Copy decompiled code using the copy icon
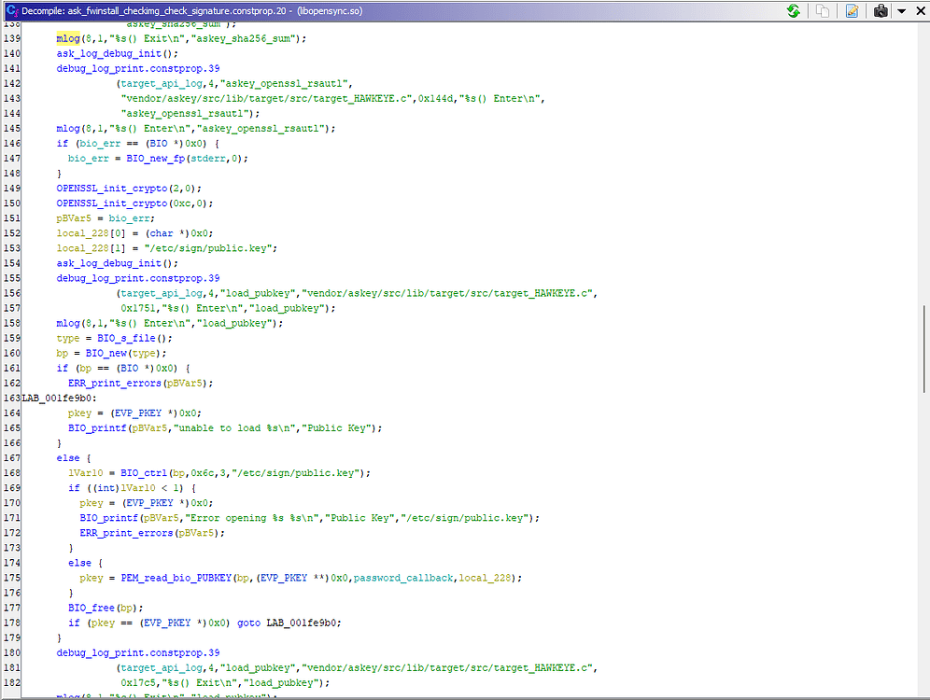The image size is (930, 700). click(x=821, y=11)
